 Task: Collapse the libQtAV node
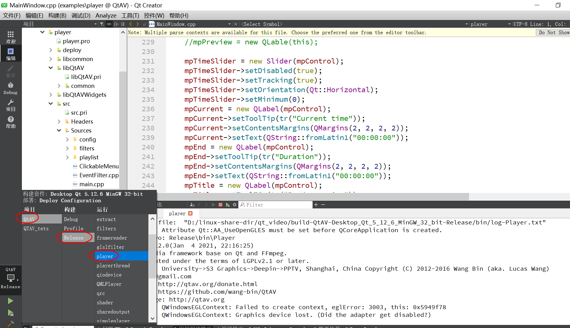pyautogui.click(x=51, y=68)
